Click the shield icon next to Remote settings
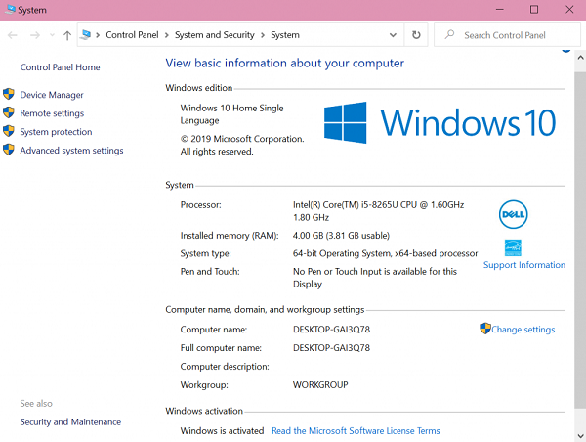586x442 pixels. [x=9, y=113]
